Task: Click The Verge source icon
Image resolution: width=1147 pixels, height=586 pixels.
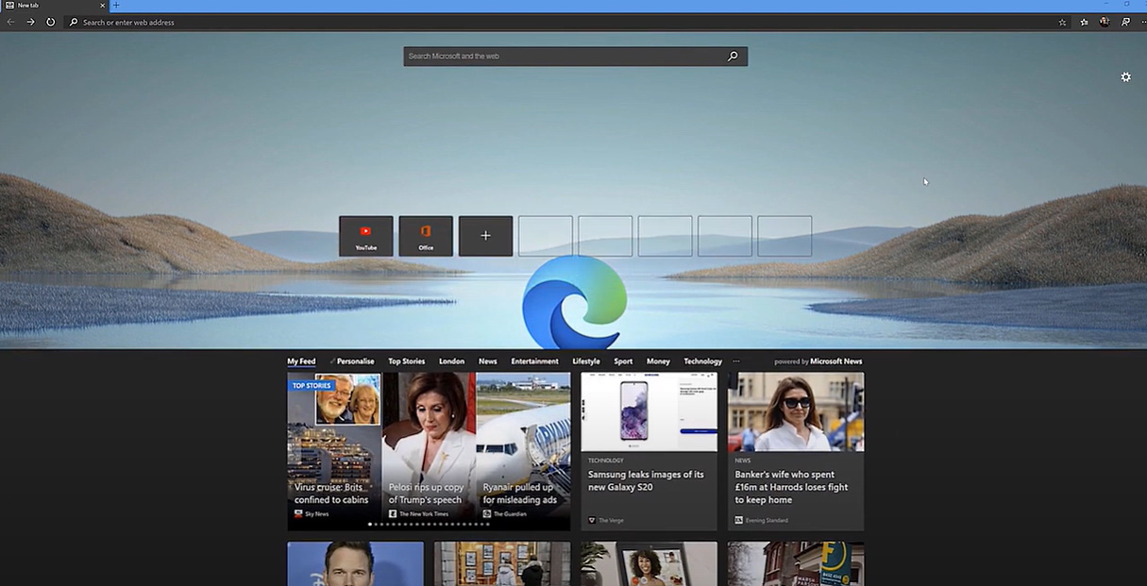Action: click(x=592, y=520)
